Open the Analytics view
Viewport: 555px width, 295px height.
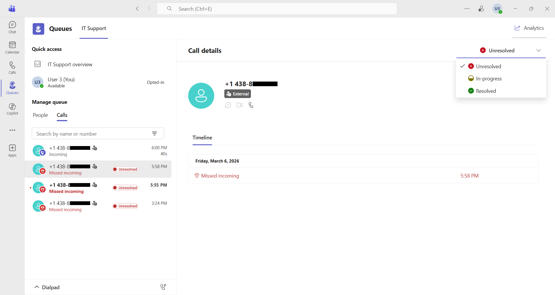(529, 28)
